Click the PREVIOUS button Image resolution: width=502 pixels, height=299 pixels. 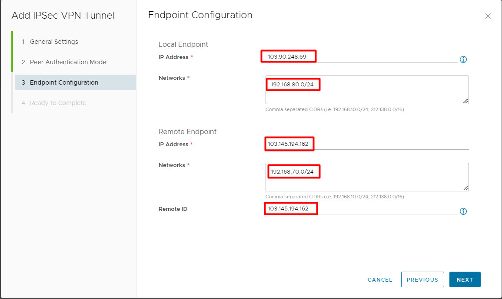(x=422, y=279)
